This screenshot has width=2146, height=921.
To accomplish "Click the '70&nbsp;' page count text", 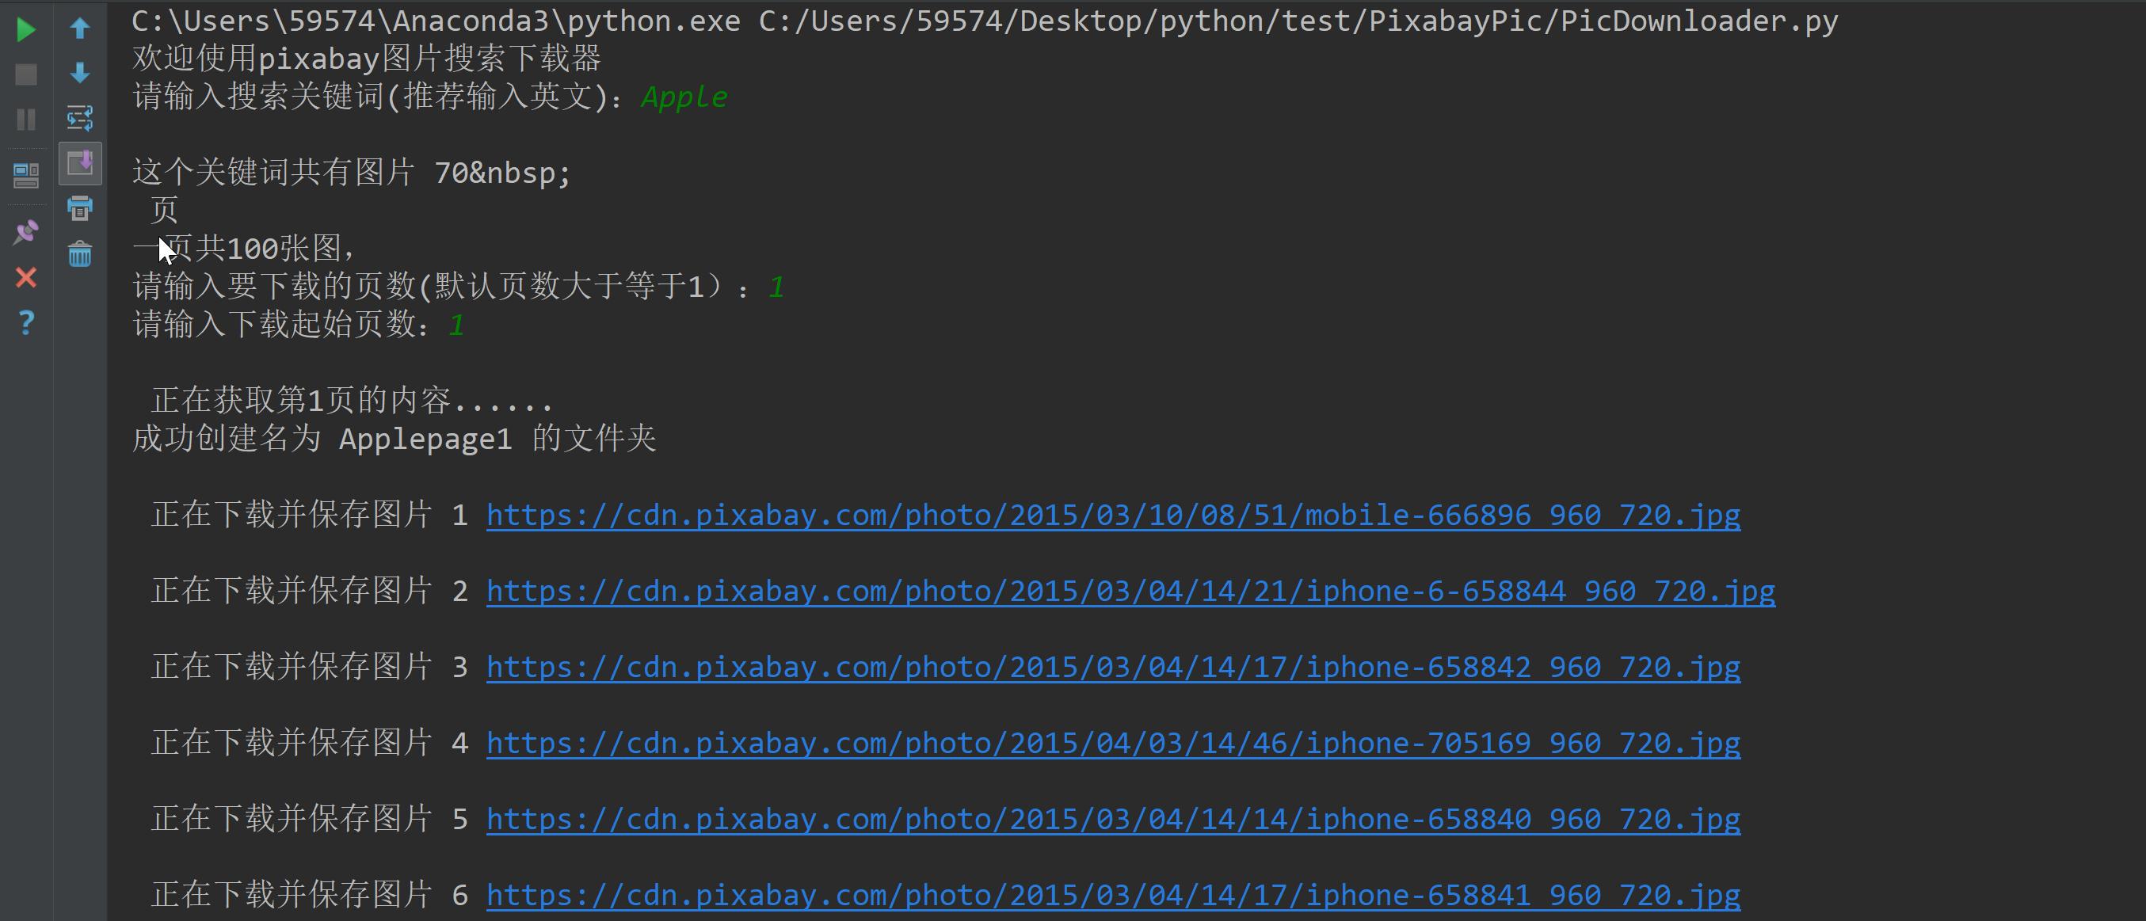I will (503, 173).
